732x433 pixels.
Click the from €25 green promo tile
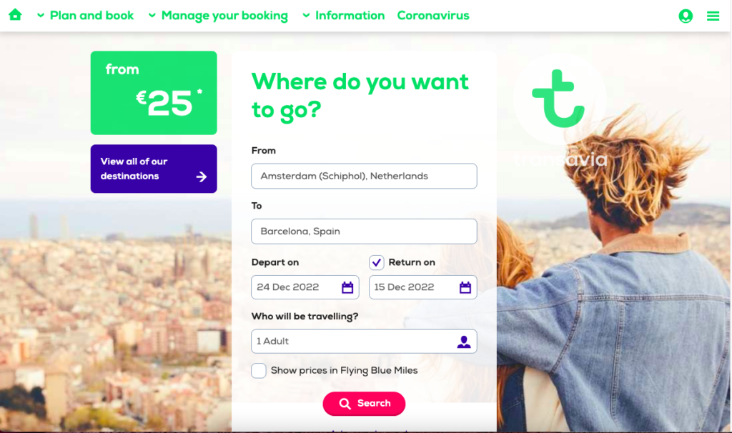[x=154, y=93]
